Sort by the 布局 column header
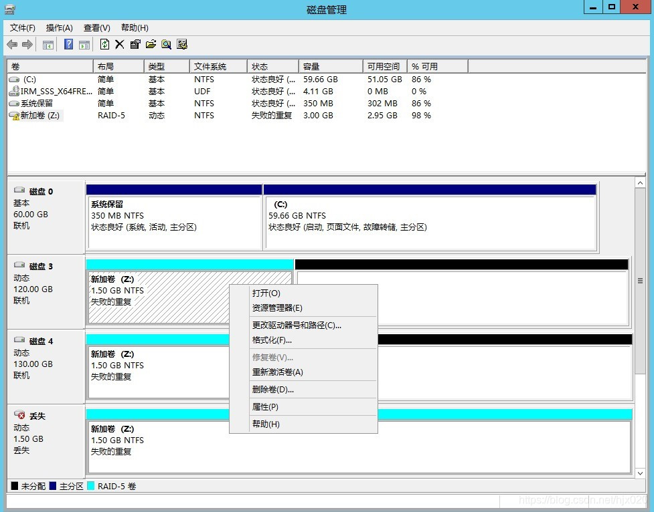This screenshot has height=512, width=654. (x=119, y=66)
